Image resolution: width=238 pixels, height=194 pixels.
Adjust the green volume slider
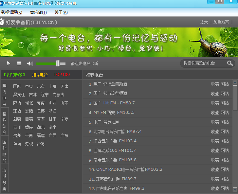pyautogui.click(x=58, y=63)
